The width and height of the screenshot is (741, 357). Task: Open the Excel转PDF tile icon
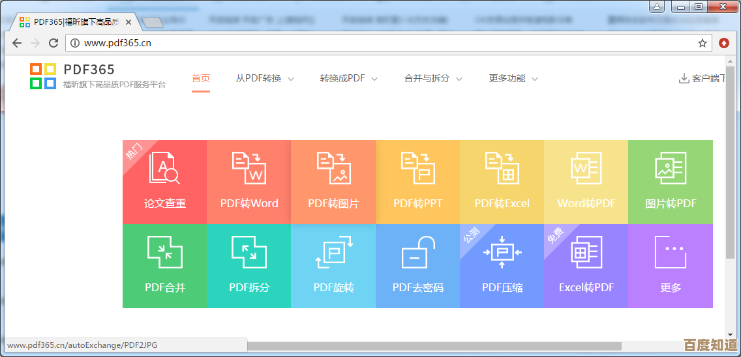pyautogui.click(x=586, y=252)
